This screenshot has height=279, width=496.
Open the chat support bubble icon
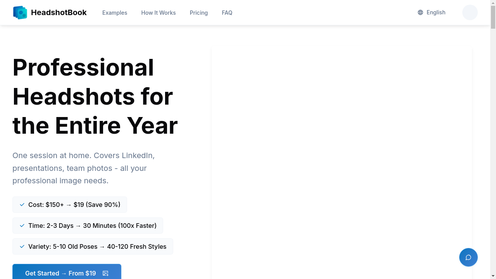(468, 257)
